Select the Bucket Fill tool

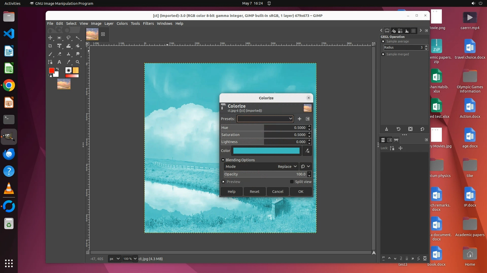coord(78,46)
